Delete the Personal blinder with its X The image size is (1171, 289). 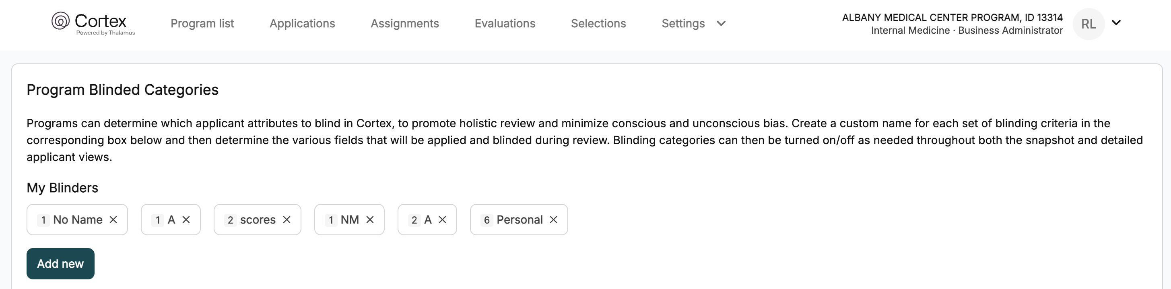[x=553, y=220]
